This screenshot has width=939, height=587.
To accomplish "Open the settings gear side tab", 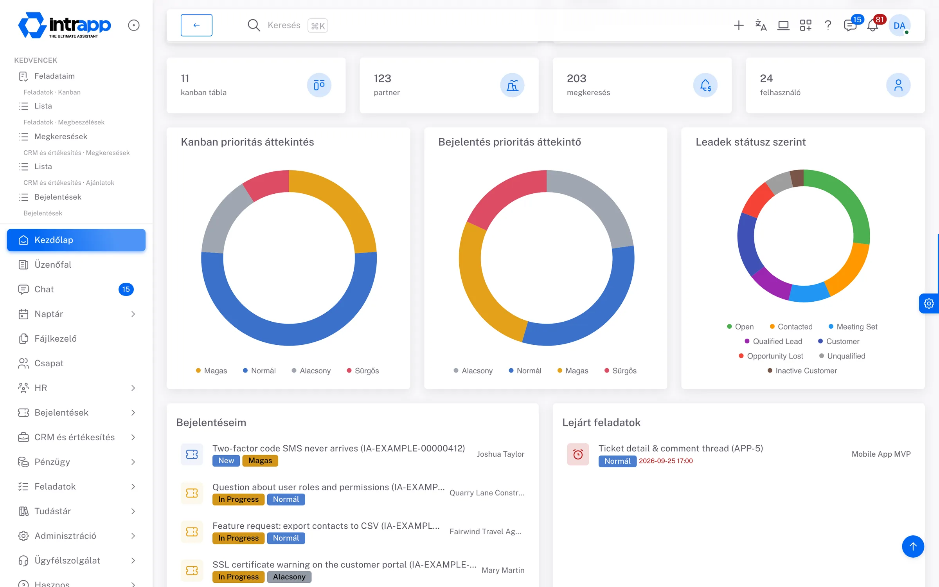I will (929, 303).
